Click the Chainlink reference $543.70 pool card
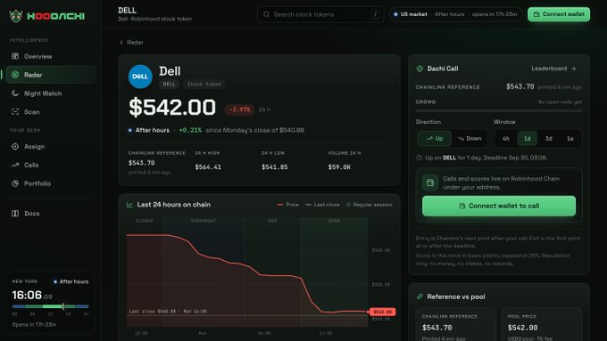The width and height of the screenshot is (607, 341). (456, 324)
